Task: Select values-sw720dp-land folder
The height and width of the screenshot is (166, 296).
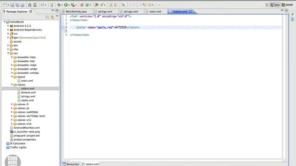Action: (x=31, y=116)
